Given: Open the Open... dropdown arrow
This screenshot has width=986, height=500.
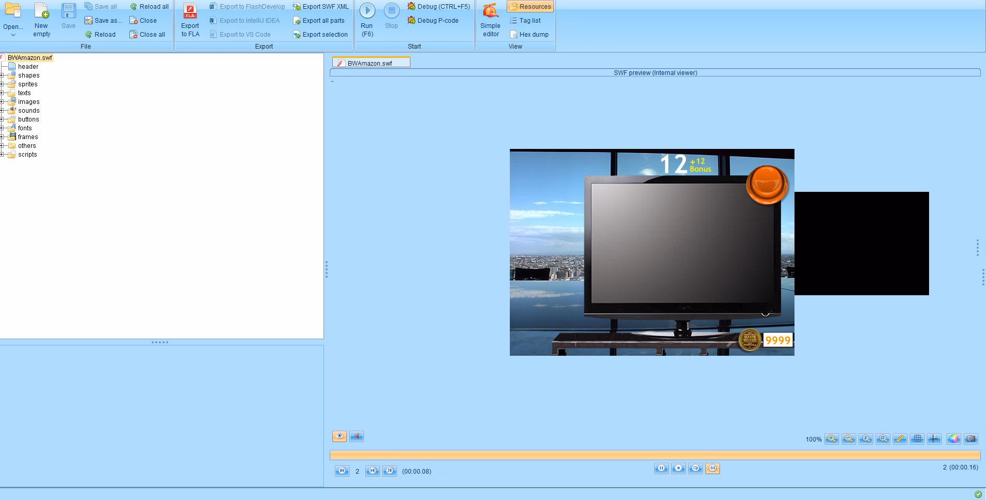Looking at the screenshot, I should [13, 35].
